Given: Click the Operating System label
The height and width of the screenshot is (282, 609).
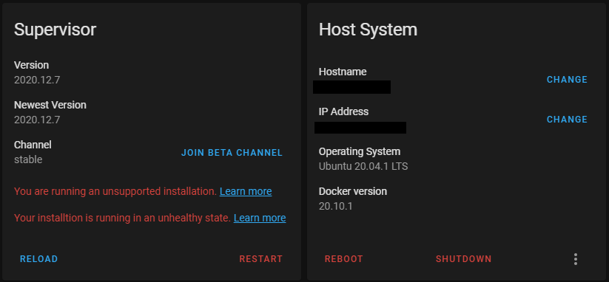Looking at the screenshot, I should [360, 152].
